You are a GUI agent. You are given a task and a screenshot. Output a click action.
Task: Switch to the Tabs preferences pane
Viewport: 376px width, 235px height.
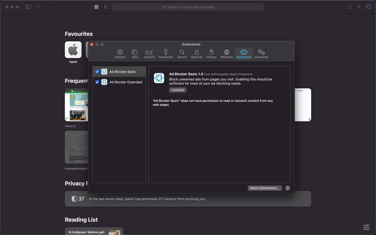(x=135, y=54)
